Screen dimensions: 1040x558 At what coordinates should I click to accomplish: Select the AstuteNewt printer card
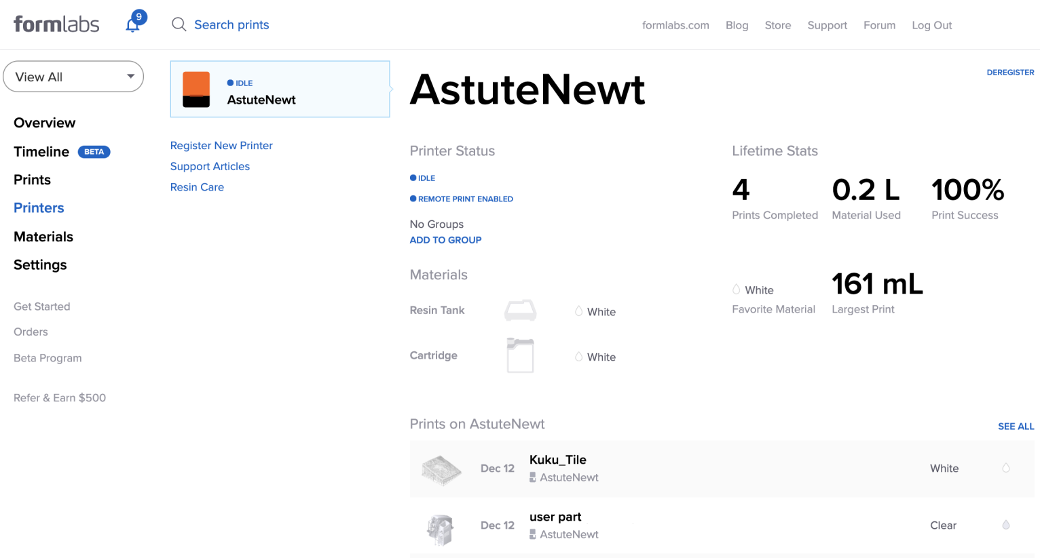pyautogui.click(x=280, y=89)
